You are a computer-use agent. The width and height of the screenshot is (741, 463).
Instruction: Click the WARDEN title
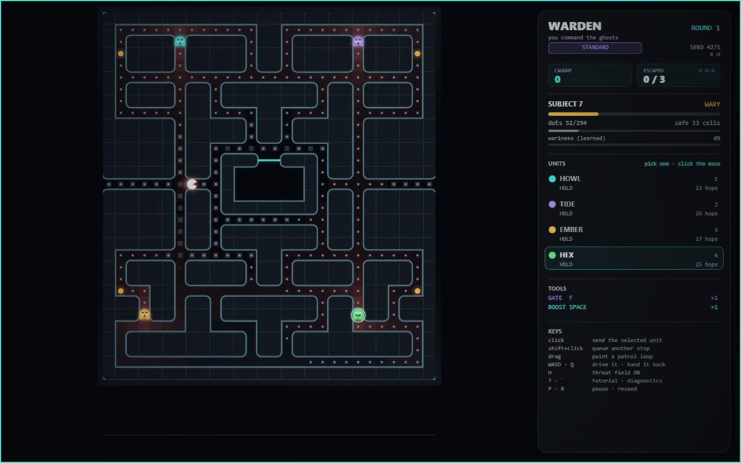[x=575, y=26]
